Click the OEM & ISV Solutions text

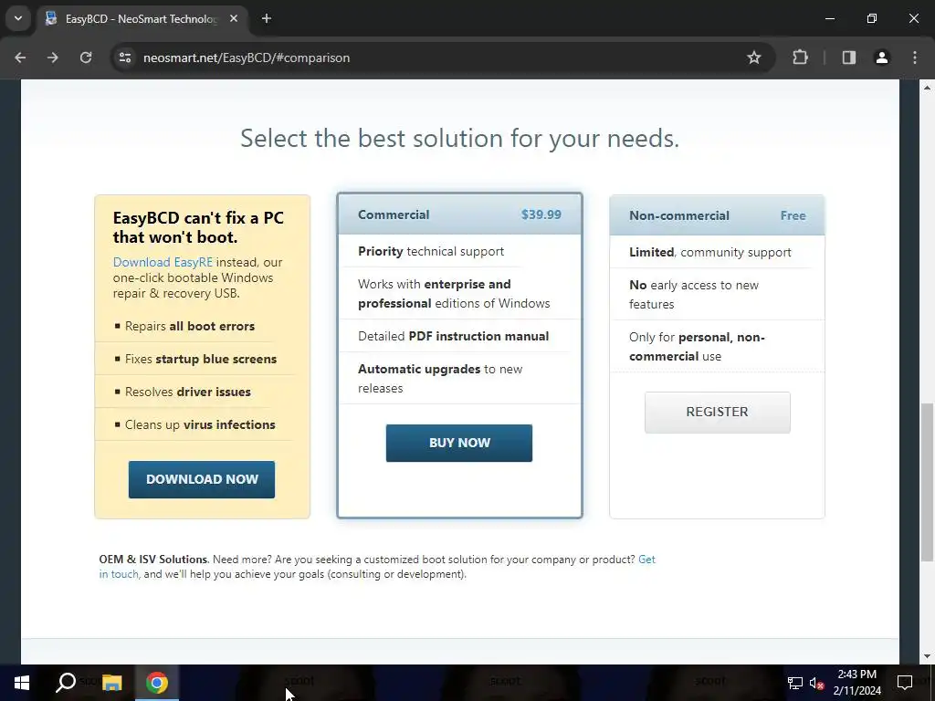click(x=152, y=560)
